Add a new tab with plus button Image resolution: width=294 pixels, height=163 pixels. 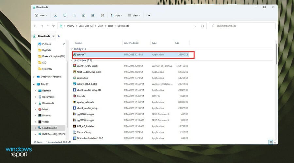coord(59,36)
